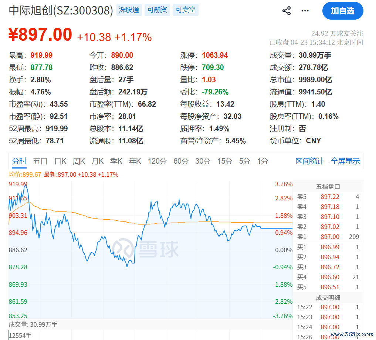Viewport: 376px width, 340px height.
Task: Click the 成交量: 30.99万手 volume chart label
Action: [x=33, y=324]
